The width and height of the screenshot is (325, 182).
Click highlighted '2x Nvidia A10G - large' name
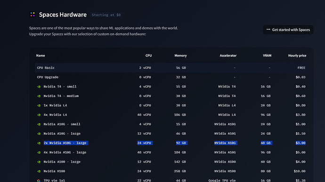click(x=65, y=143)
